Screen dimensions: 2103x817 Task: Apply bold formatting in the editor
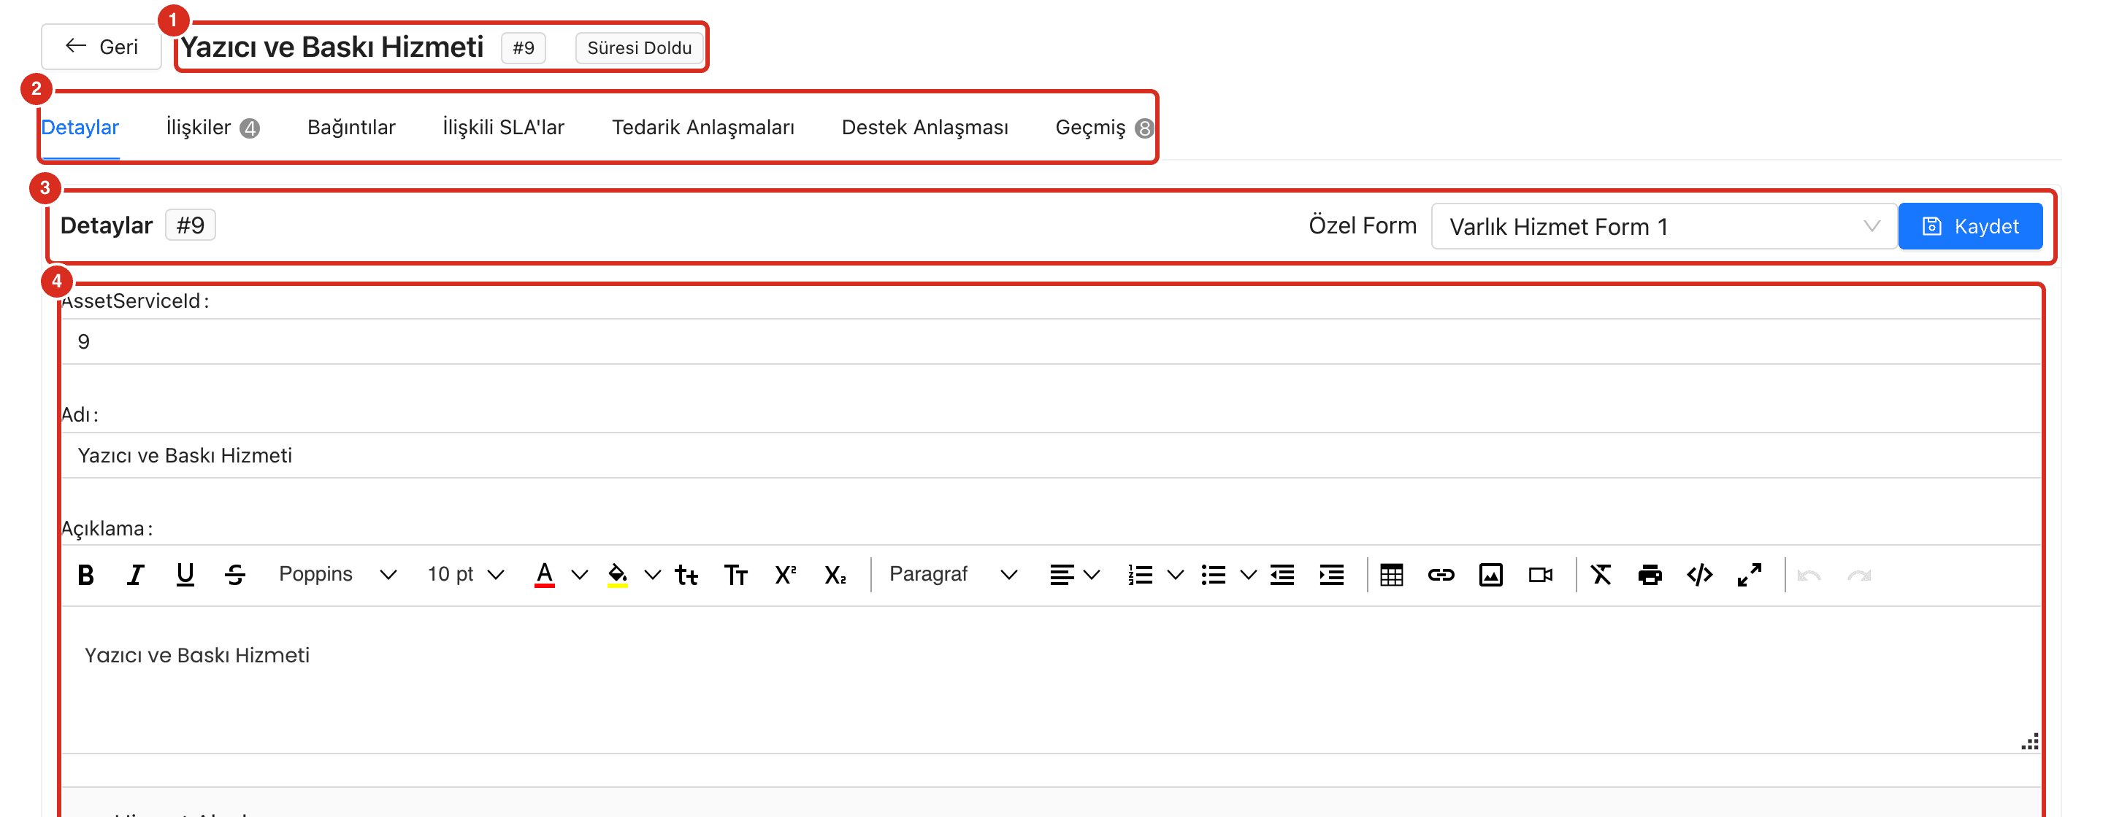click(x=85, y=575)
